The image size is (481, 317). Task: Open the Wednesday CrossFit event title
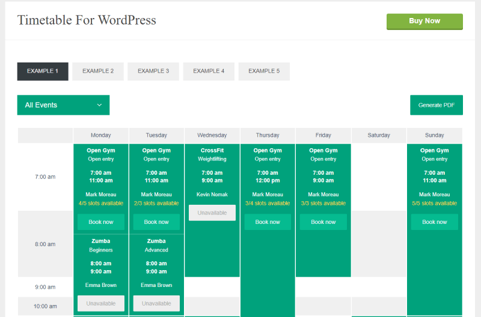212,150
